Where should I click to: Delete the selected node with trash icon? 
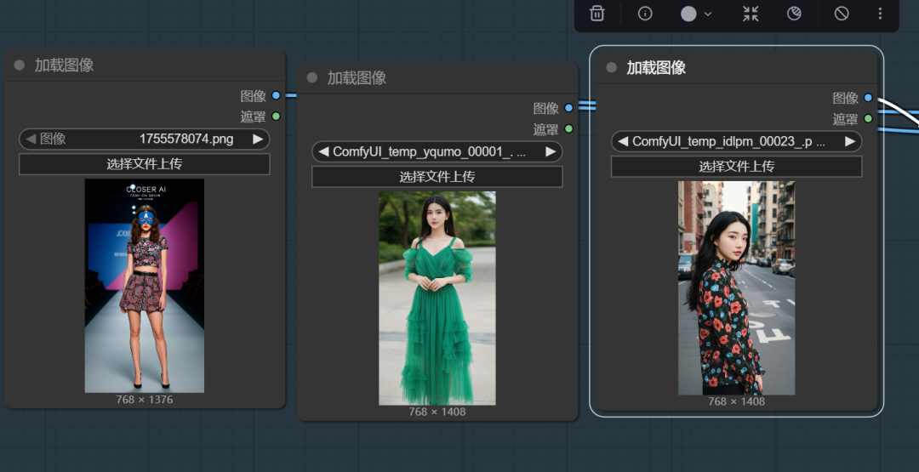(x=596, y=14)
